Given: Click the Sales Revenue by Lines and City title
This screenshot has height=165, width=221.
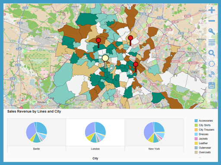Looking at the screenshot, I should (34, 111).
